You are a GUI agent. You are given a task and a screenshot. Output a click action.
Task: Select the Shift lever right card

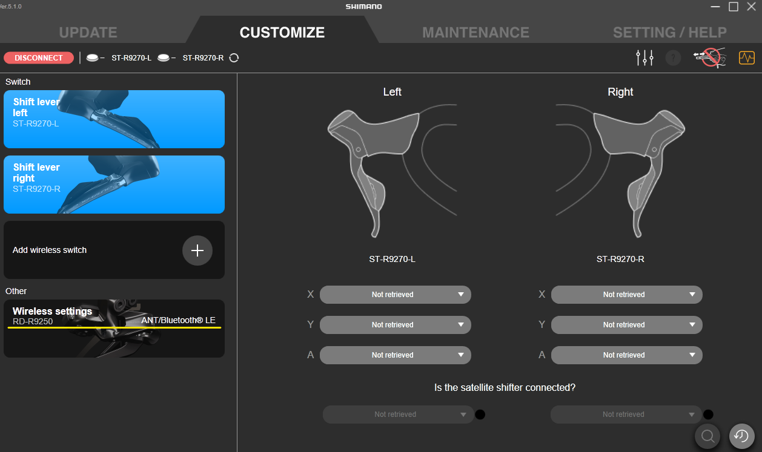pos(114,185)
